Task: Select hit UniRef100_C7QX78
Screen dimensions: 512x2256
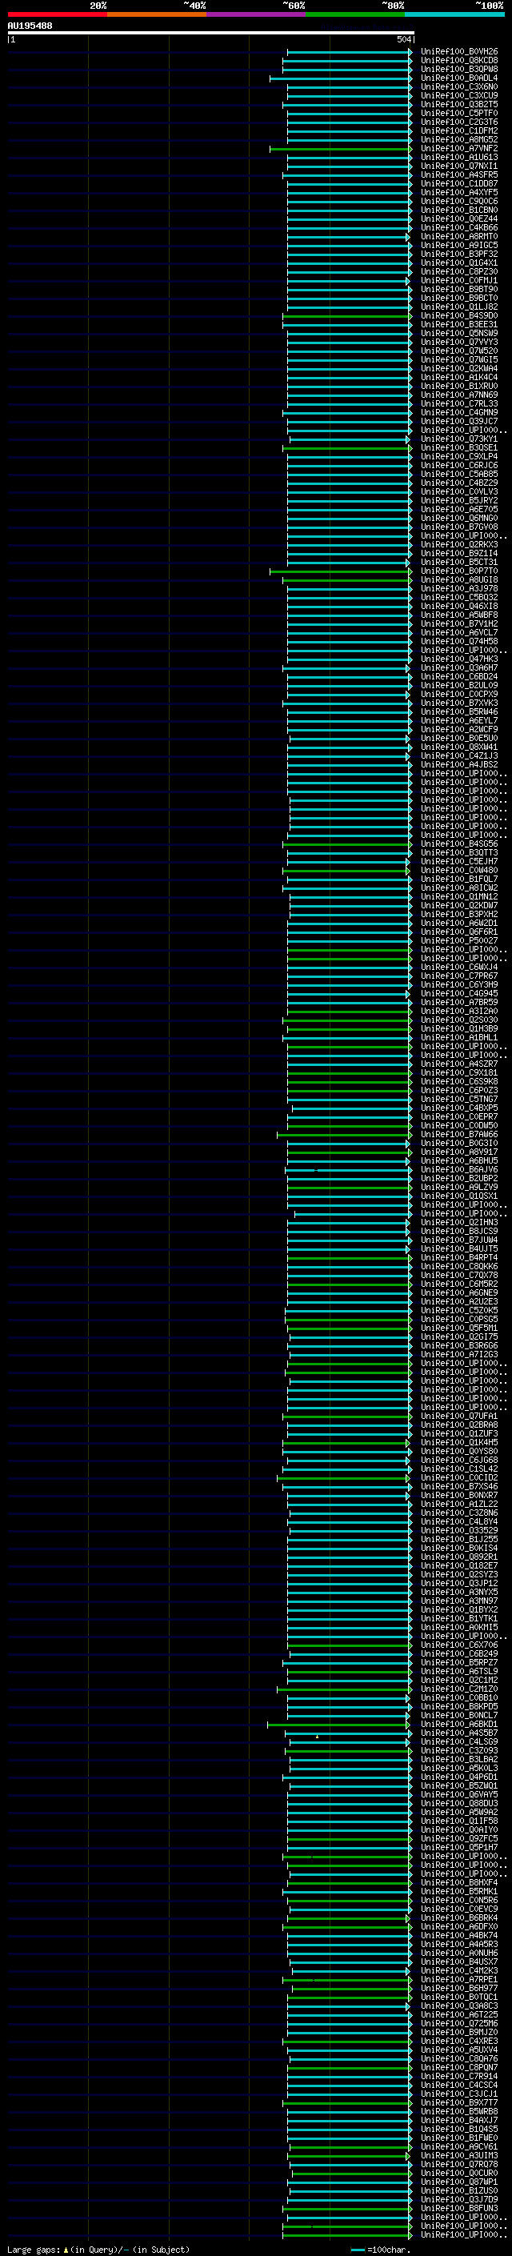Action: [458, 1276]
